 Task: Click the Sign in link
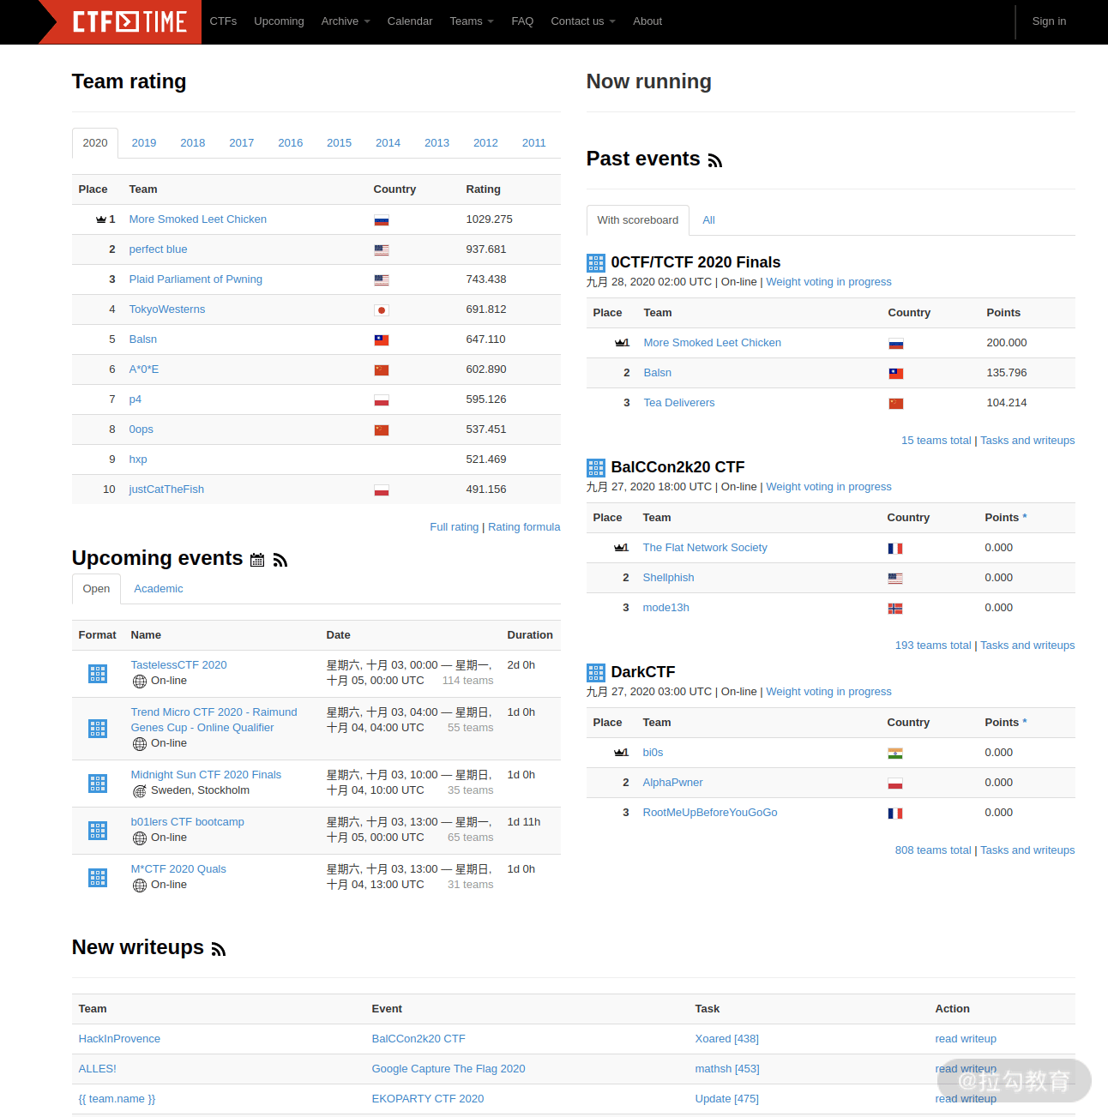click(1049, 21)
